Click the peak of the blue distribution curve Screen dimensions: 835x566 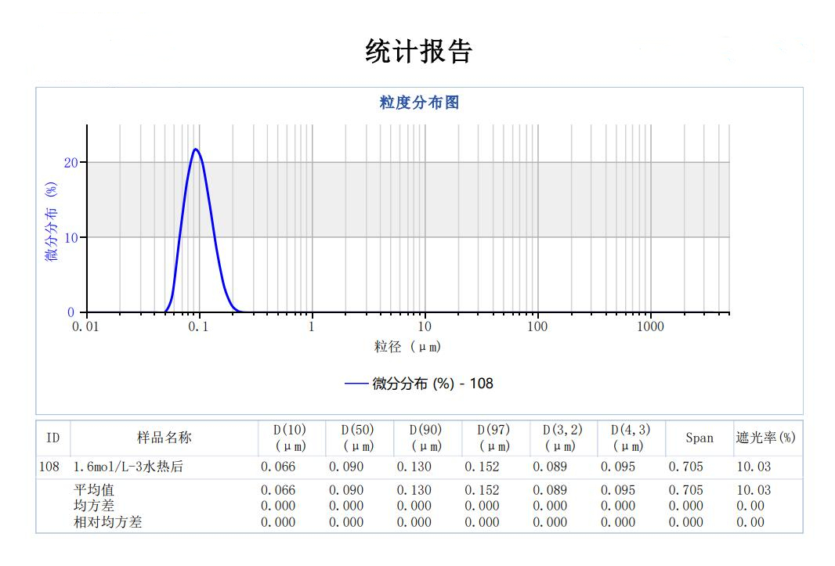[x=195, y=149]
